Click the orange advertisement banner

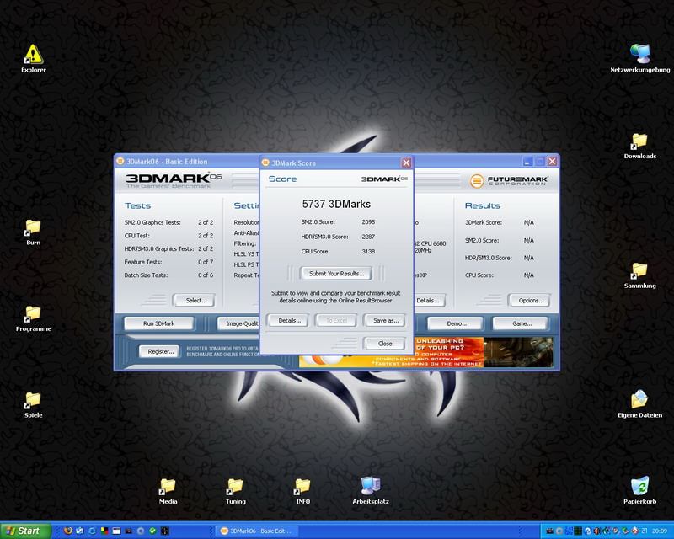point(425,352)
